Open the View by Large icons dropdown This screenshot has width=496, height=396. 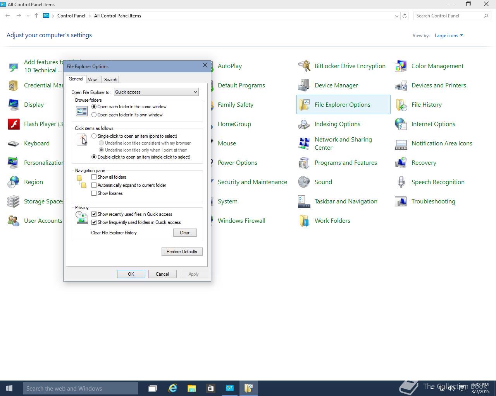point(449,36)
